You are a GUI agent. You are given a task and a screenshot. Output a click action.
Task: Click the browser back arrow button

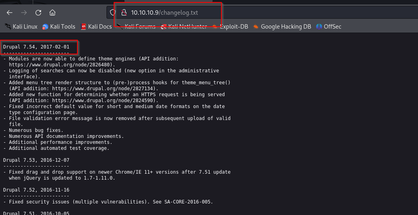pos(10,12)
